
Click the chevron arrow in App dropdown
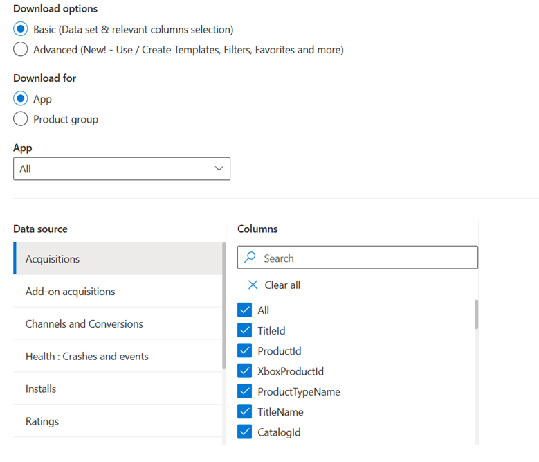(x=219, y=169)
